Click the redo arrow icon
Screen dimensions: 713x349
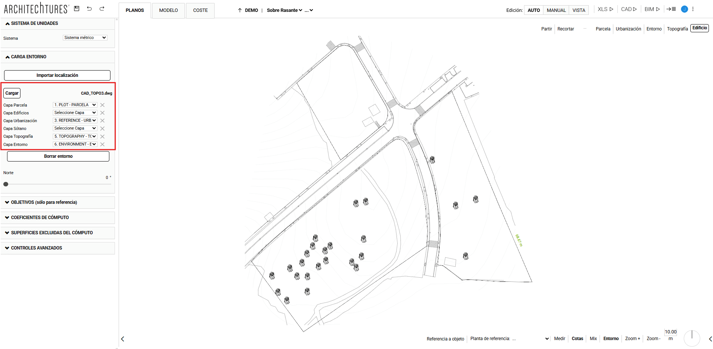(102, 8)
